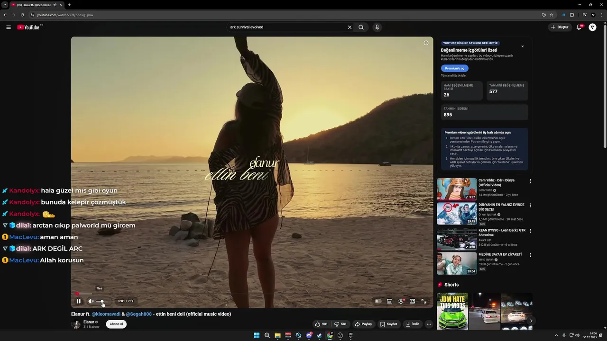607x341 pixels.
Task: Click the magnifier search button
Action: (x=361, y=27)
